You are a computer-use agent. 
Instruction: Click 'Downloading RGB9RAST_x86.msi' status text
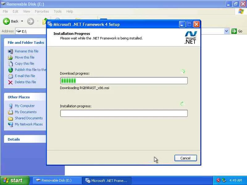click(x=84, y=88)
